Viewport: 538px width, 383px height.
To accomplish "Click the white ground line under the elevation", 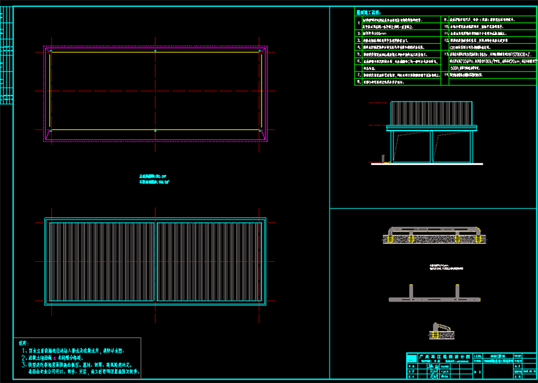I will pyautogui.click(x=427, y=164).
